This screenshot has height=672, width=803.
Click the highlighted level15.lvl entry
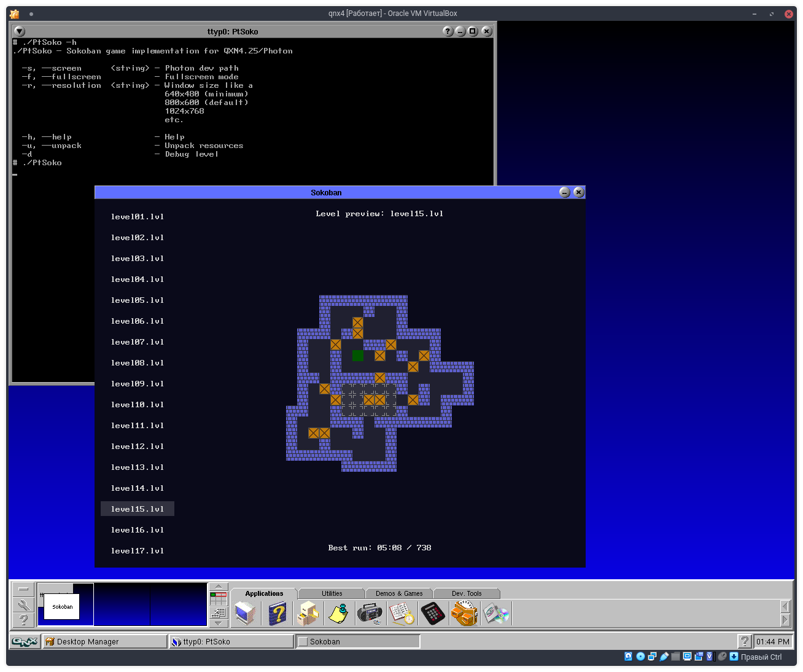(138, 509)
